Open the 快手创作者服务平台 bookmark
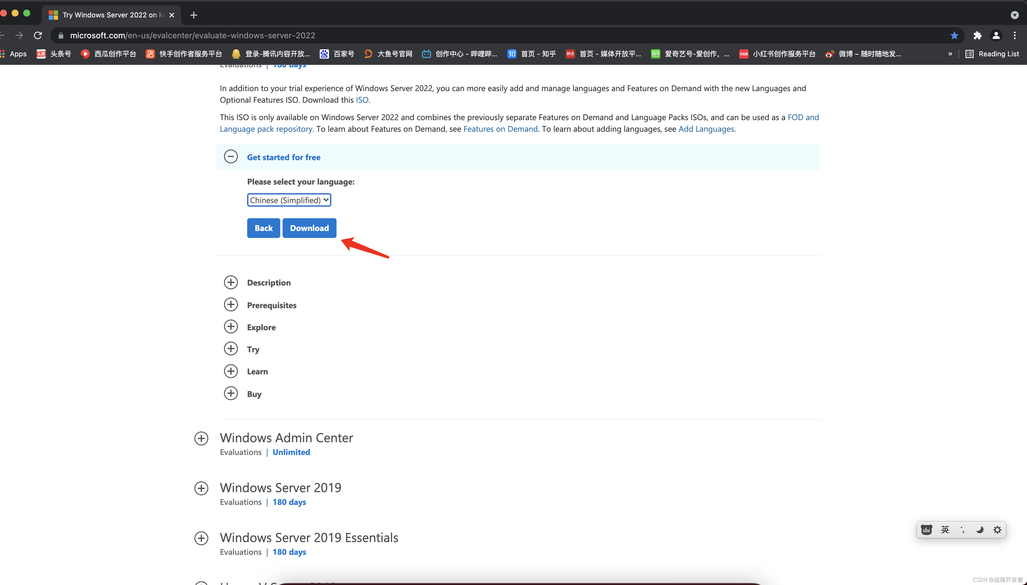Screen dimensions: 1027x585 click(184, 54)
